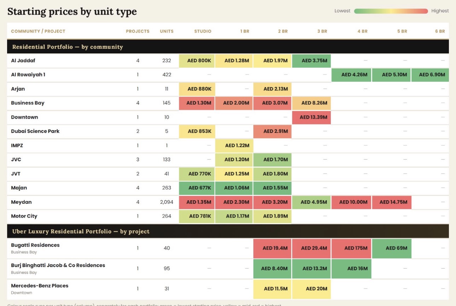Click the Projects column header
Viewport: 456px width, 306px height.
138,31
